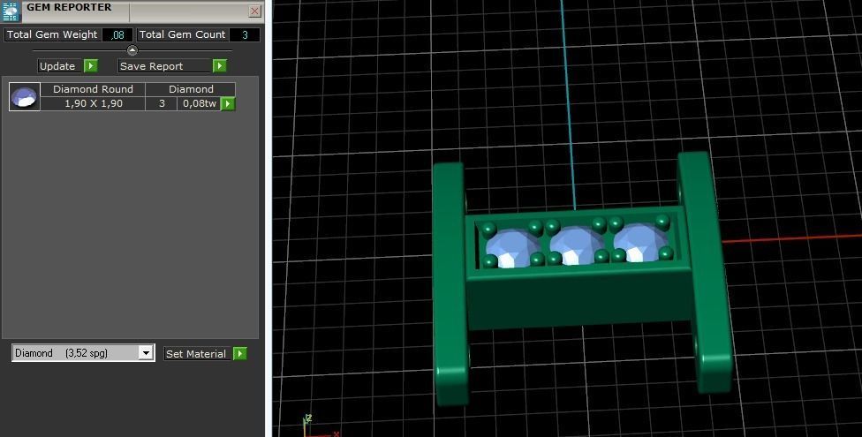Click the 0,08tw weight cell
Viewport: 862px width, 437px height.
(199, 103)
